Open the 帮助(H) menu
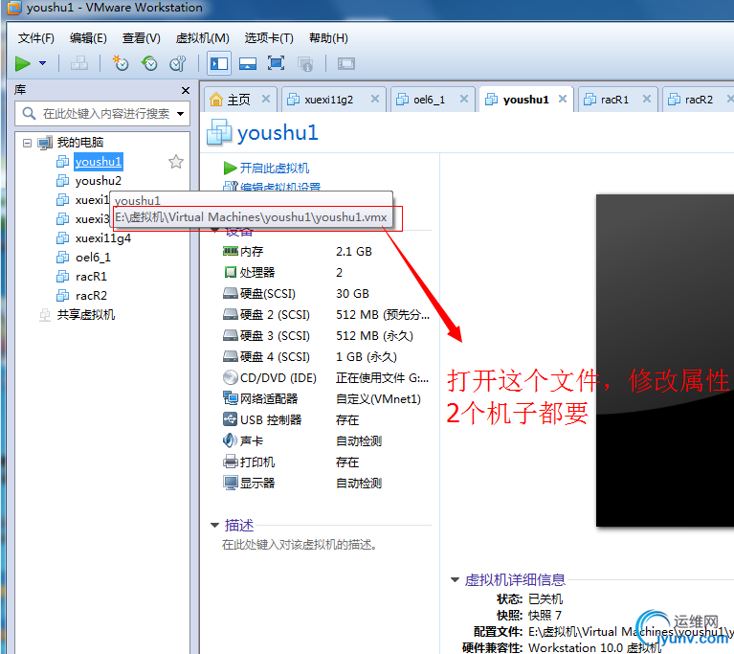 coord(328,38)
